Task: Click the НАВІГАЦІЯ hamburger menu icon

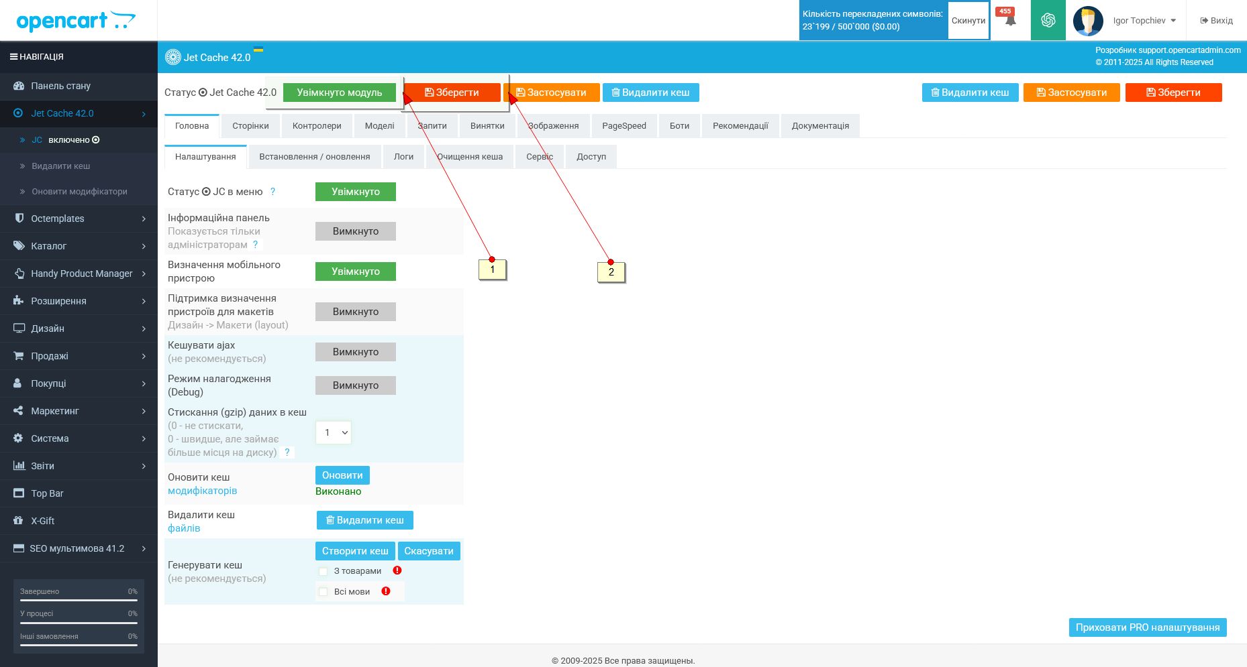Action: pyautogui.click(x=13, y=57)
